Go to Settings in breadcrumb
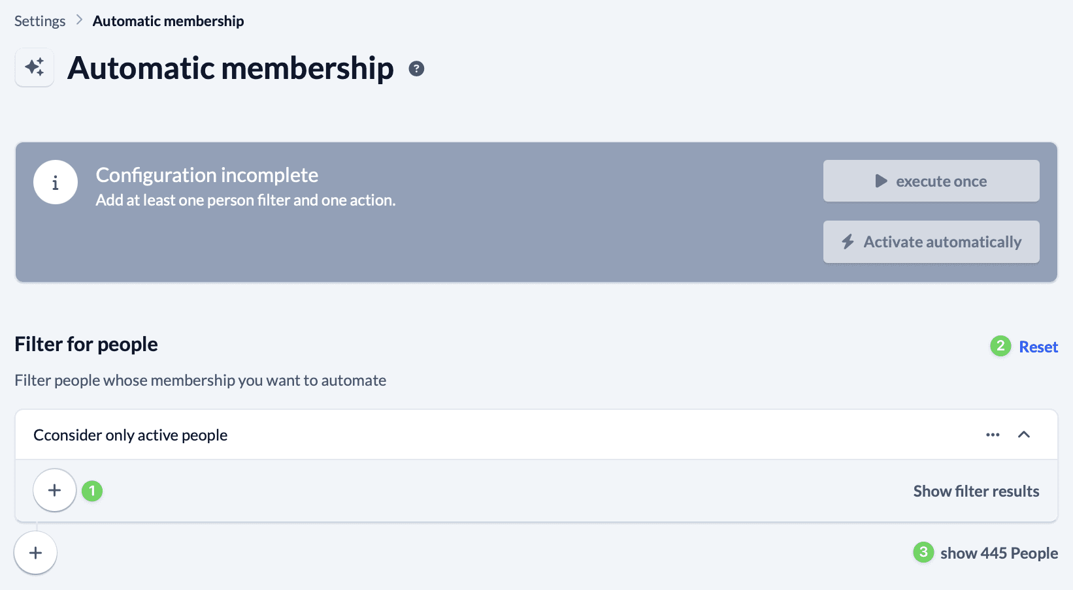The image size is (1073, 590). click(40, 21)
